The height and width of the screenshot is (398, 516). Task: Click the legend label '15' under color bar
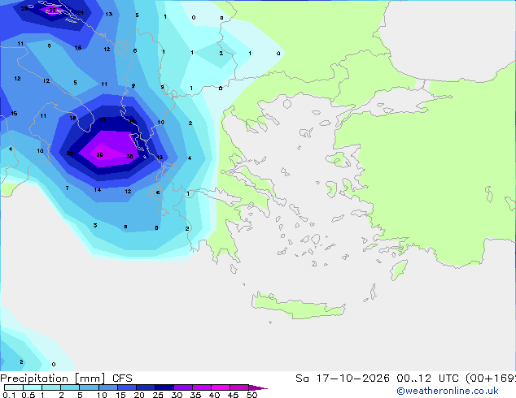click(x=120, y=395)
